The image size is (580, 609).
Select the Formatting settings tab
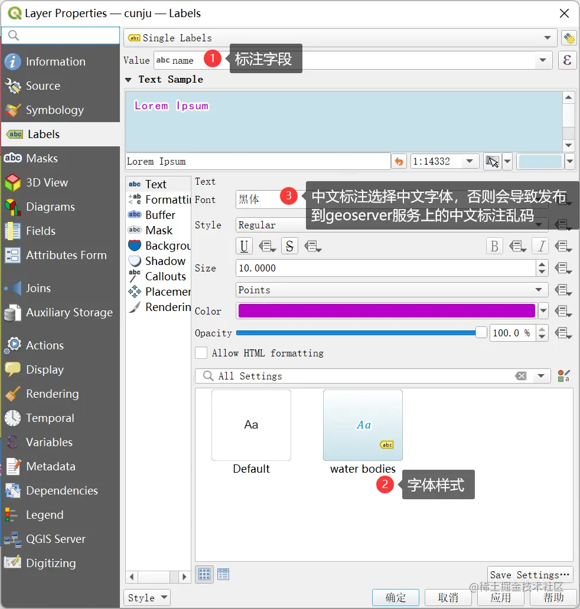pos(158,199)
